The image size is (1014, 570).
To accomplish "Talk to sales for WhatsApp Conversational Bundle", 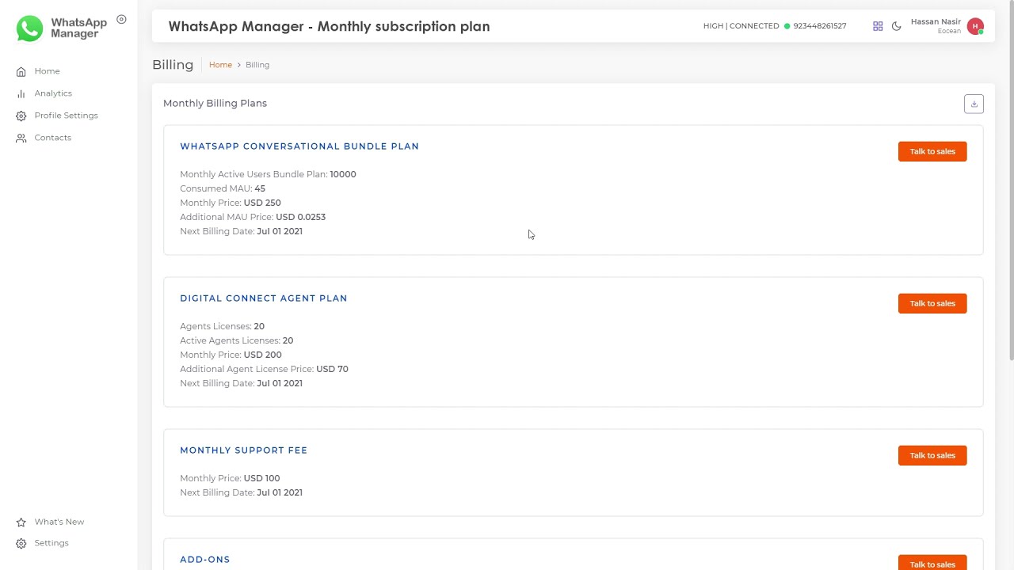I will point(932,151).
